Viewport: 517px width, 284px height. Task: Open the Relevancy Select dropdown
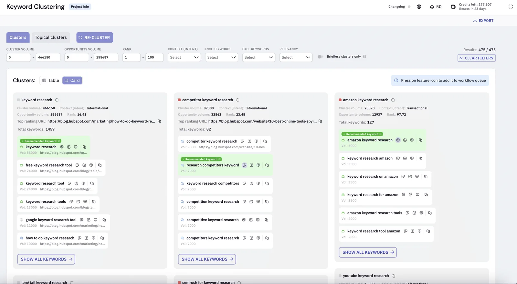[296, 57]
